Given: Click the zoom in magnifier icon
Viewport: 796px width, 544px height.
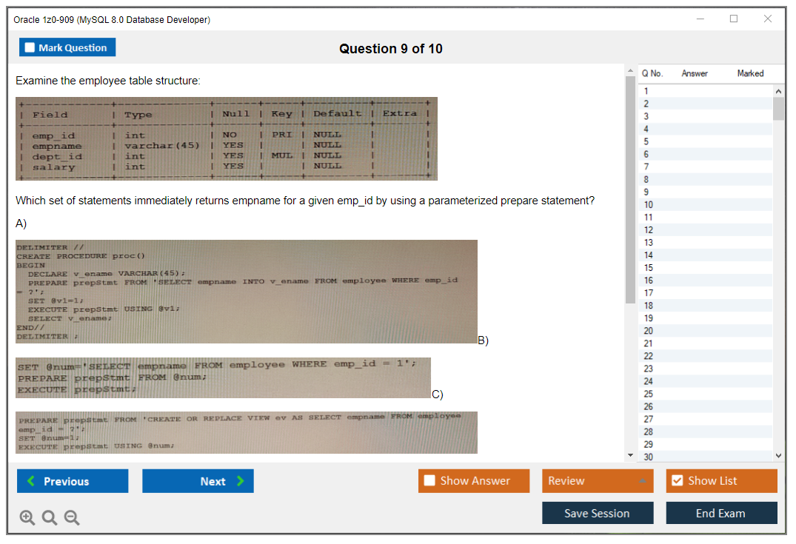Looking at the screenshot, I should tap(27, 518).
